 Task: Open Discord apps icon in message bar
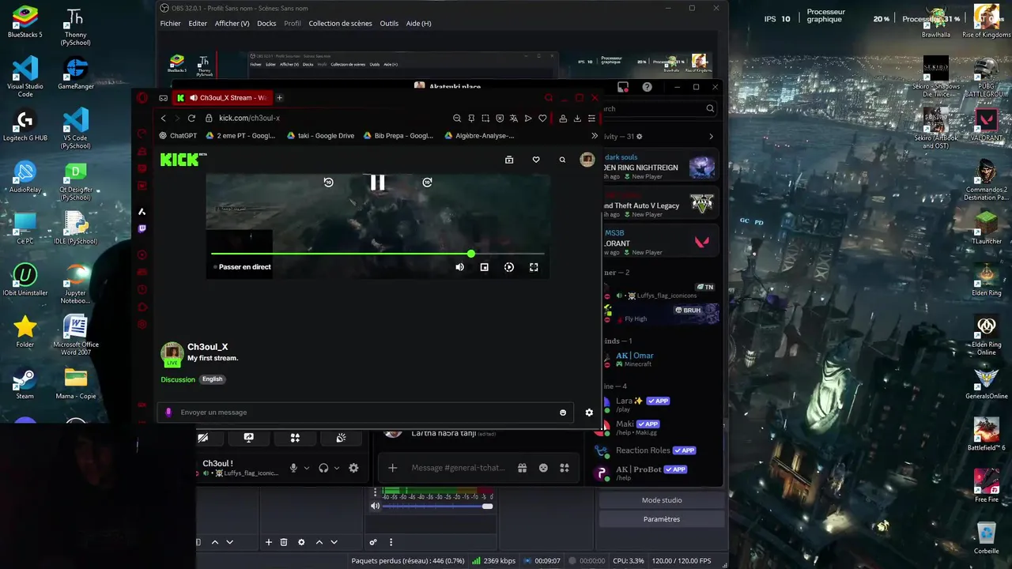pyautogui.click(x=565, y=468)
